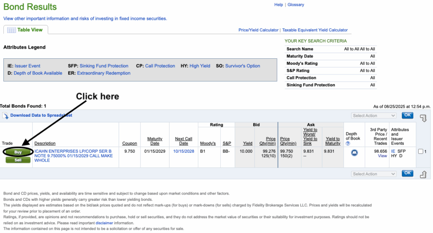Viewport: 433px width, 233px height.
Task: Click the Depth of Book help question mark
Action: click(x=348, y=143)
